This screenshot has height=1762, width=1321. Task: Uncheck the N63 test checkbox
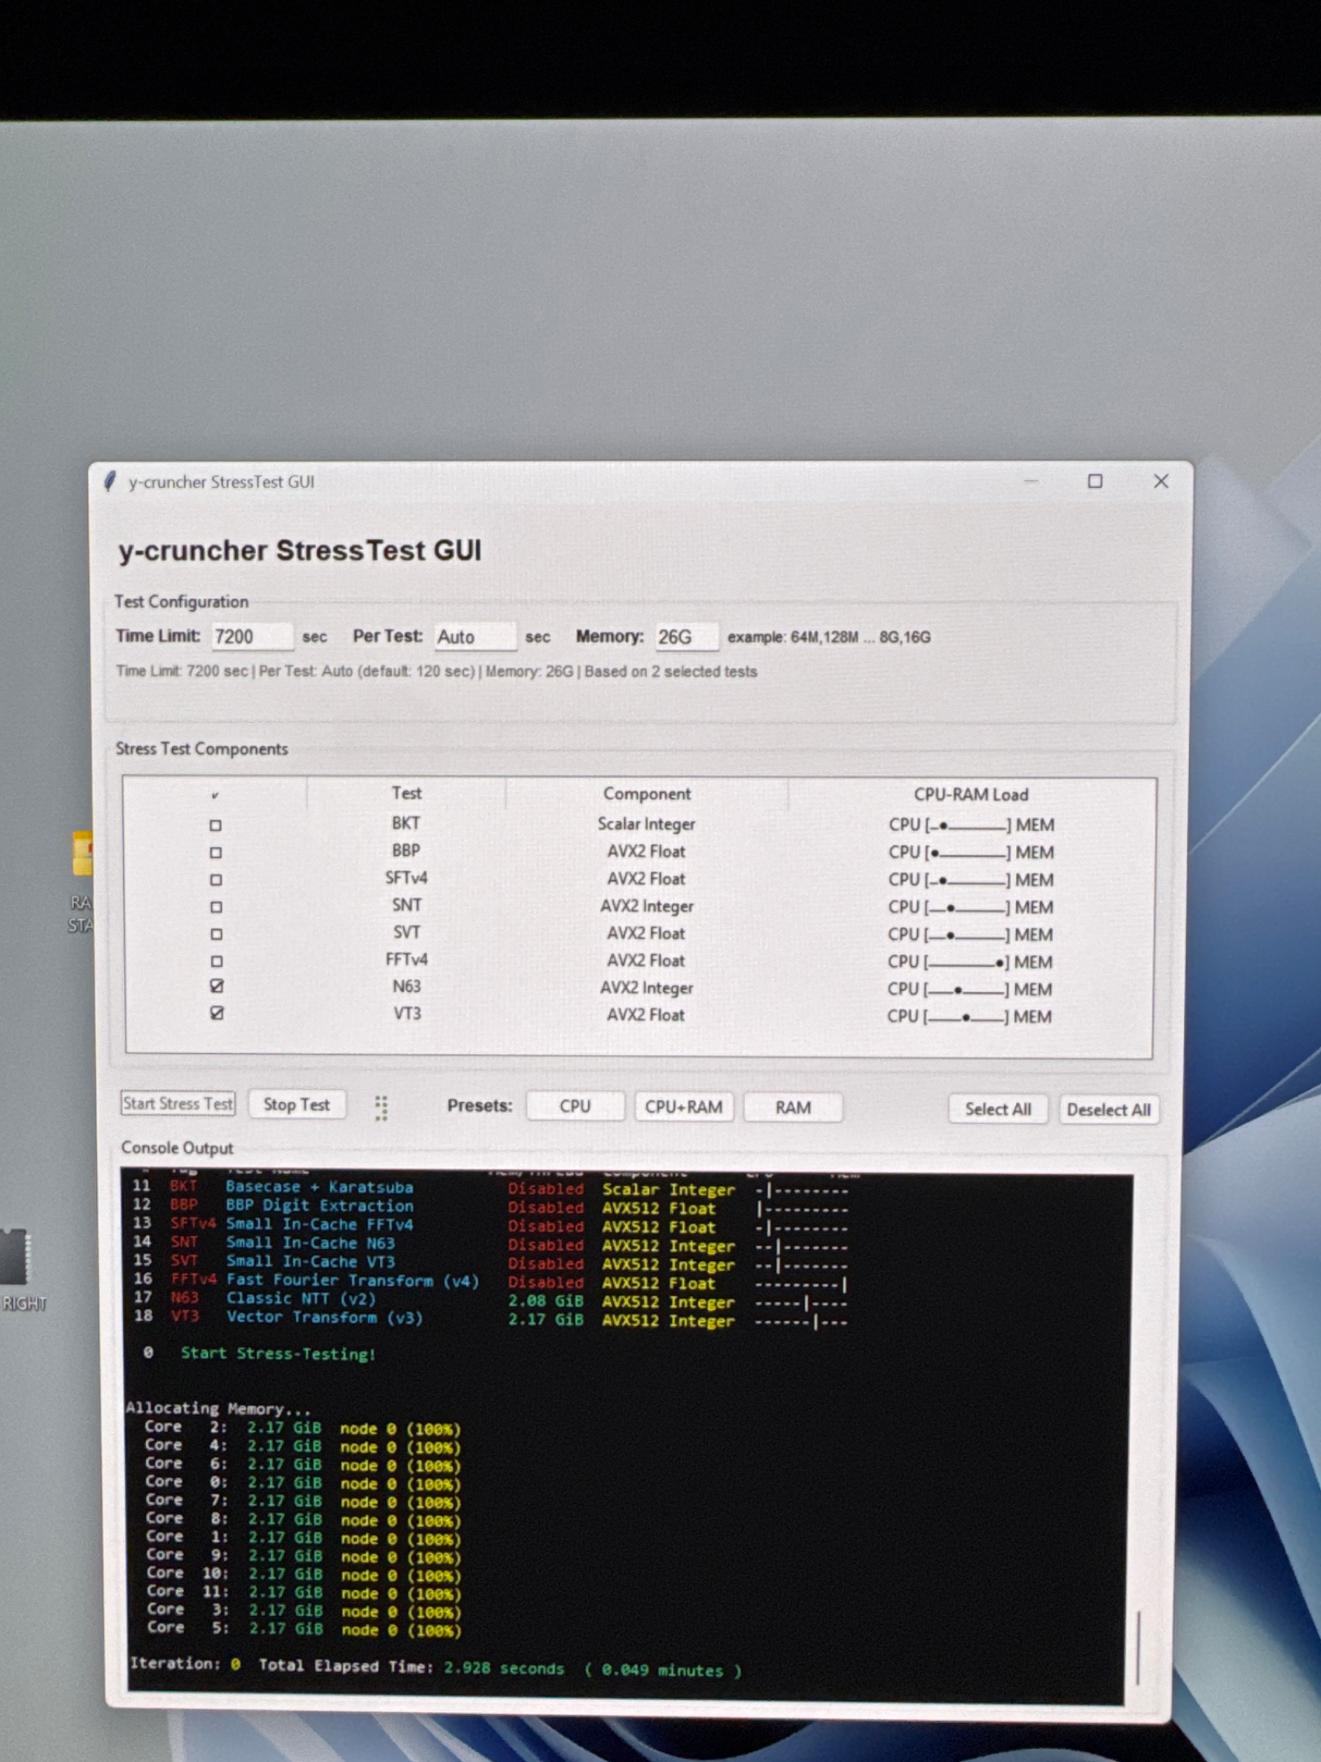(x=216, y=986)
